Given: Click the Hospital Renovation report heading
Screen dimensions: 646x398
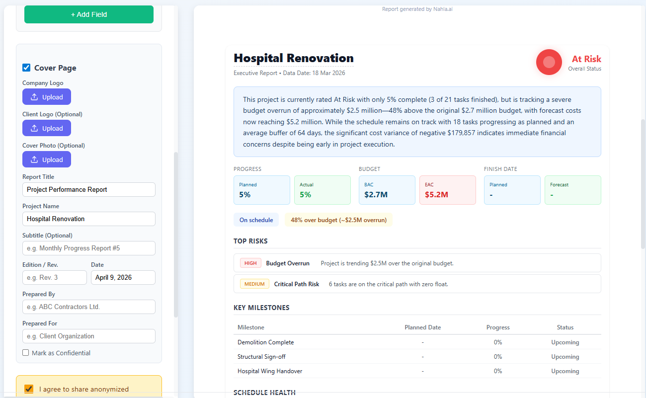Looking at the screenshot, I should pyautogui.click(x=294, y=58).
